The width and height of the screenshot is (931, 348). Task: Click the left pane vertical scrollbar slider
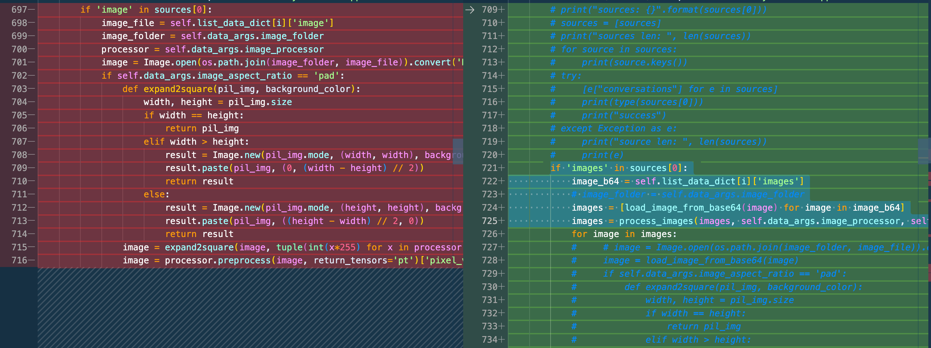pos(458,151)
